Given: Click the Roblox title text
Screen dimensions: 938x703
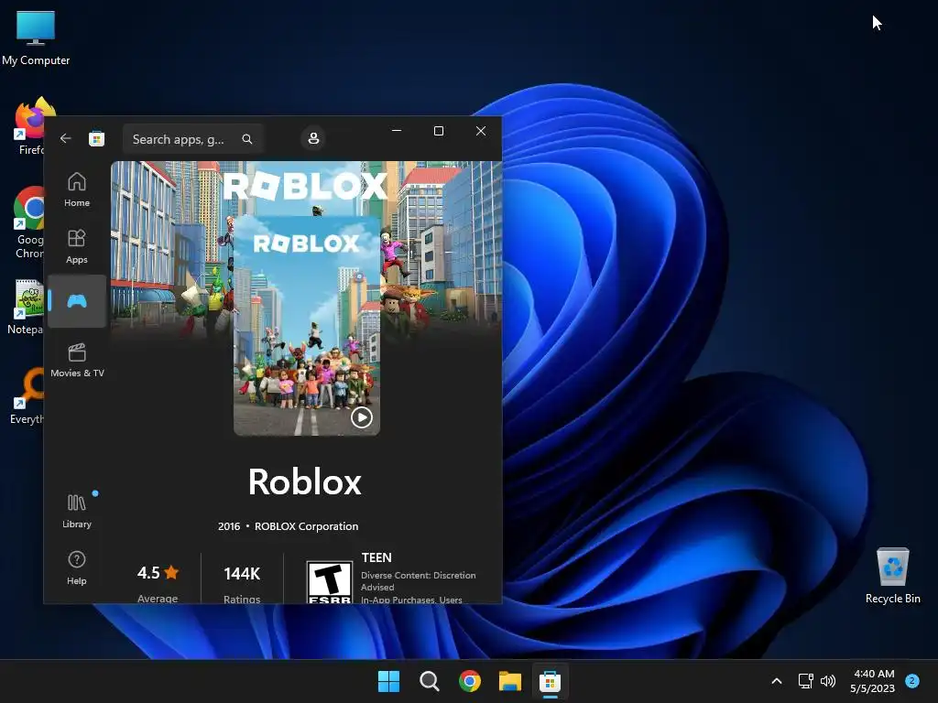Looking at the screenshot, I should pyautogui.click(x=305, y=481).
